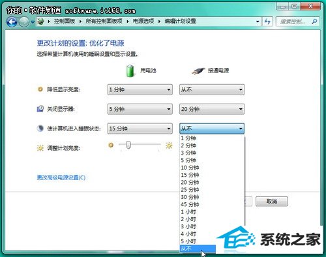Screen dimensions: 326x257
Task: Adjust the battery plan brightness slider handle
Action: tap(128, 145)
